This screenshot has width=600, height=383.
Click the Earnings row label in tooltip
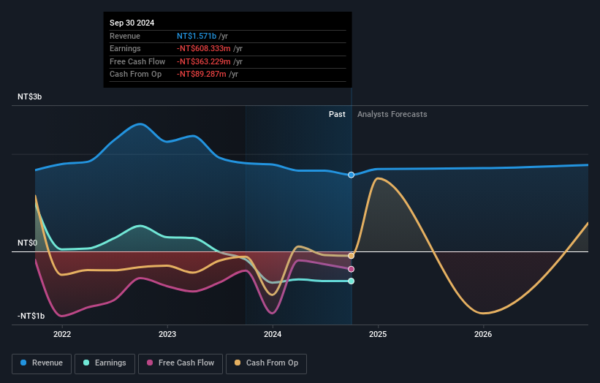125,48
